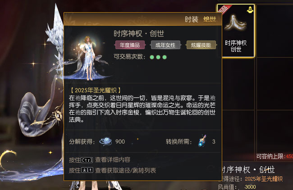Viewport: 293px width, 190px height.
Task: Open the 2025年圣光耀织 acquisition link at bottom right
Action: 264,179
